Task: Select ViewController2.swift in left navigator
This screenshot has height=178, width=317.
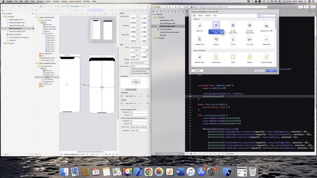Action: (17, 32)
